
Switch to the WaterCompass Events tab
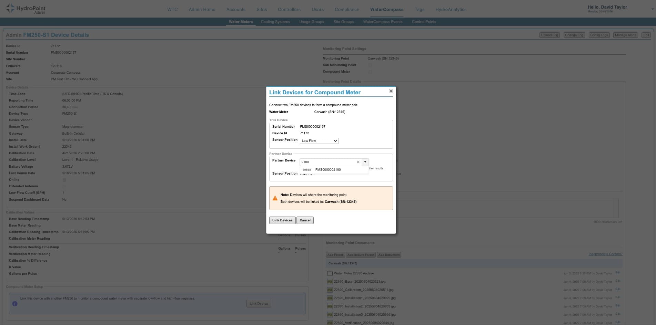tap(383, 22)
